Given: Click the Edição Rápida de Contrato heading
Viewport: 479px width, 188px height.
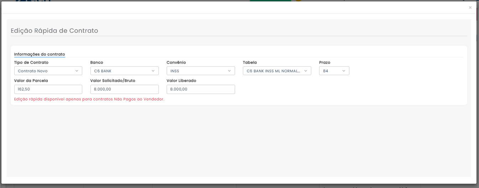Looking at the screenshot, I should point(54,31).
